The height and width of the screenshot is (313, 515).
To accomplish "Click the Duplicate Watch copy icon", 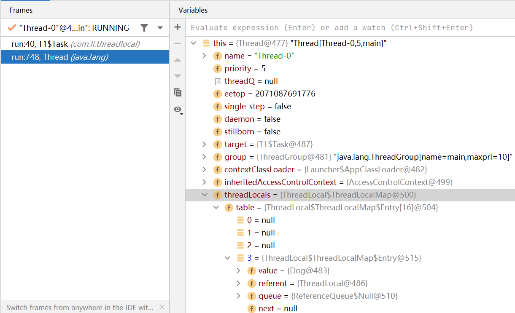I will pos(178,93).
